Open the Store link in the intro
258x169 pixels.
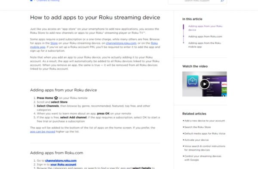point(54,43)
